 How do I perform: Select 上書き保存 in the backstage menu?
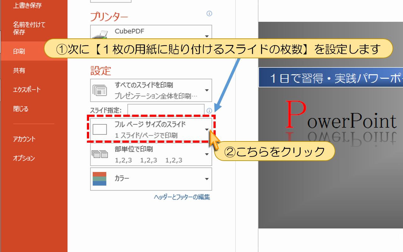[x=27, y=6]
